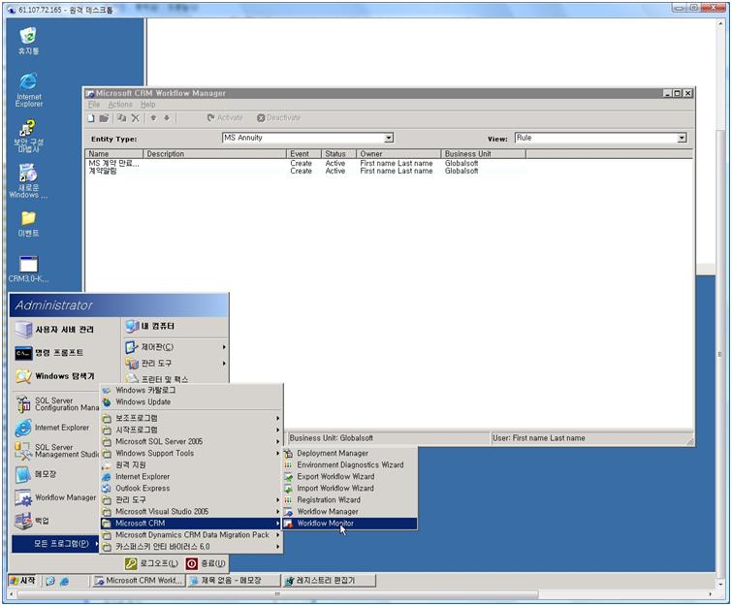Click the 이벤트 folder desktop icon
This screenshot has height=606, width=732.
[28, 224]
